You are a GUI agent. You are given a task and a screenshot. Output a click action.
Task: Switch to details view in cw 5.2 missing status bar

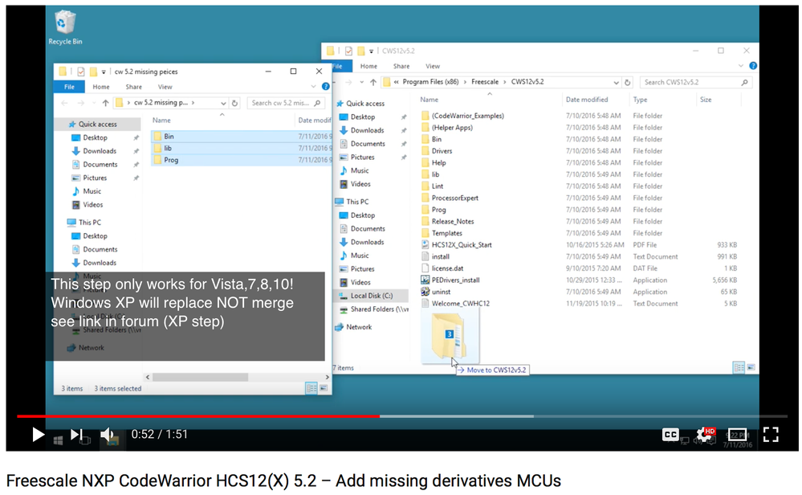(x=311, y=388)
